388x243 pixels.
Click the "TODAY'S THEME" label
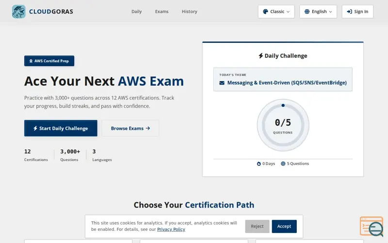[x=233, y=75]
